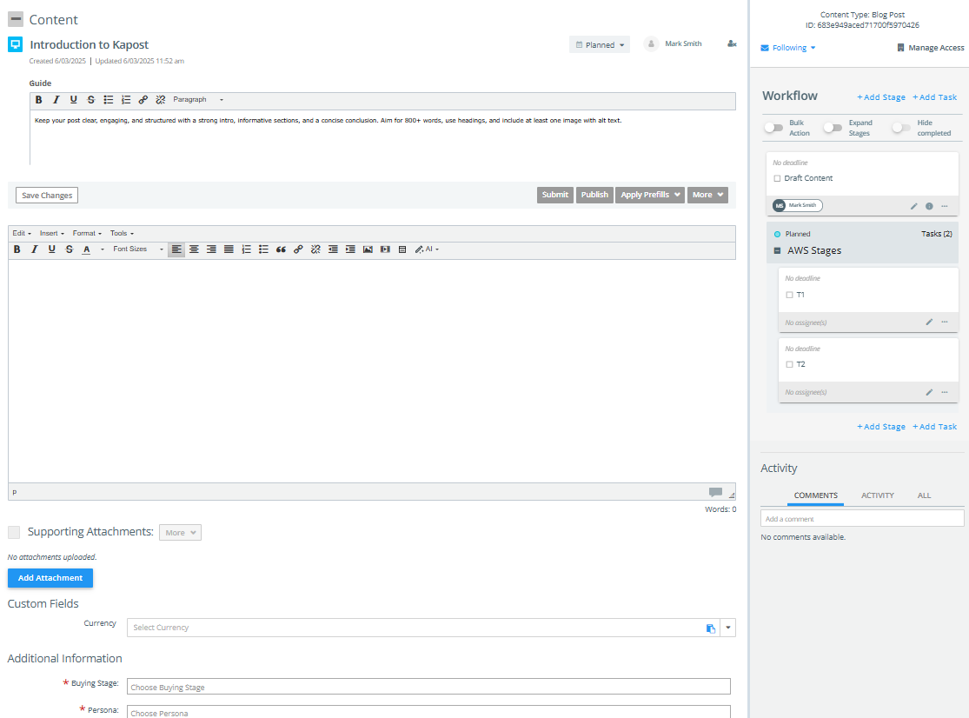Click the Add a comment field
Image resolution: width=969 pixels, height=718 pixels.
(x=862, y=518)
